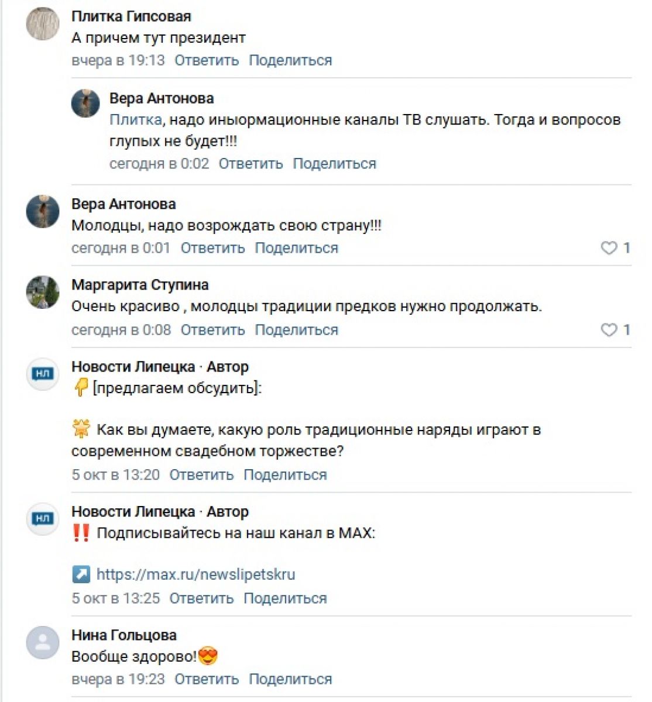Reply to Нина Гольцова's comment
This screenshot has width=652, height=702.
(x=207, y=679)
